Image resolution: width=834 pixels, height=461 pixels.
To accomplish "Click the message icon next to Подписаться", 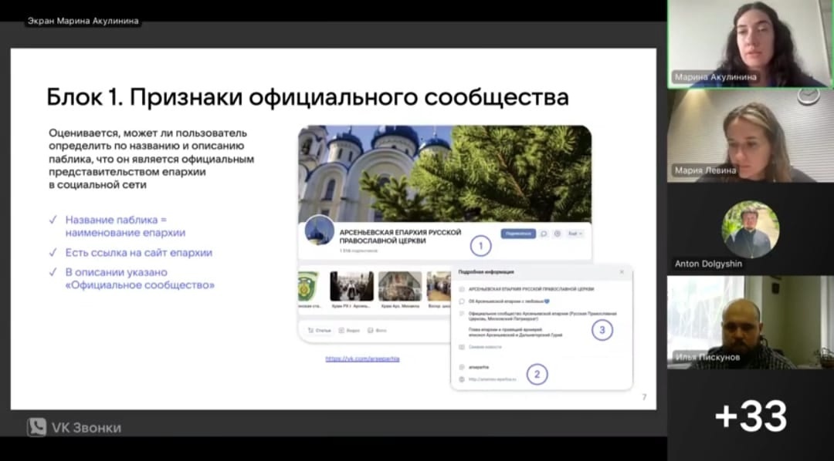I will (x=544, y=233).
